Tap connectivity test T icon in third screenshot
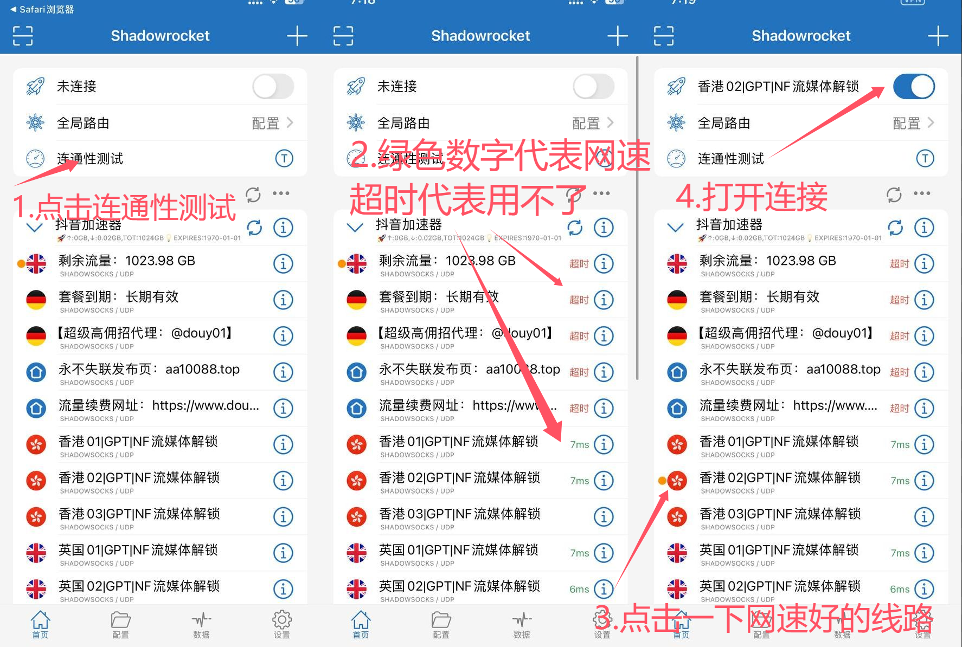This screenshot has width=962, height=647. pos(925,158)
